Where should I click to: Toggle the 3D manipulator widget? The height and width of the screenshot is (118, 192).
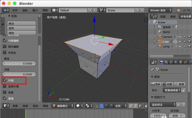click(x=97, y=106)
